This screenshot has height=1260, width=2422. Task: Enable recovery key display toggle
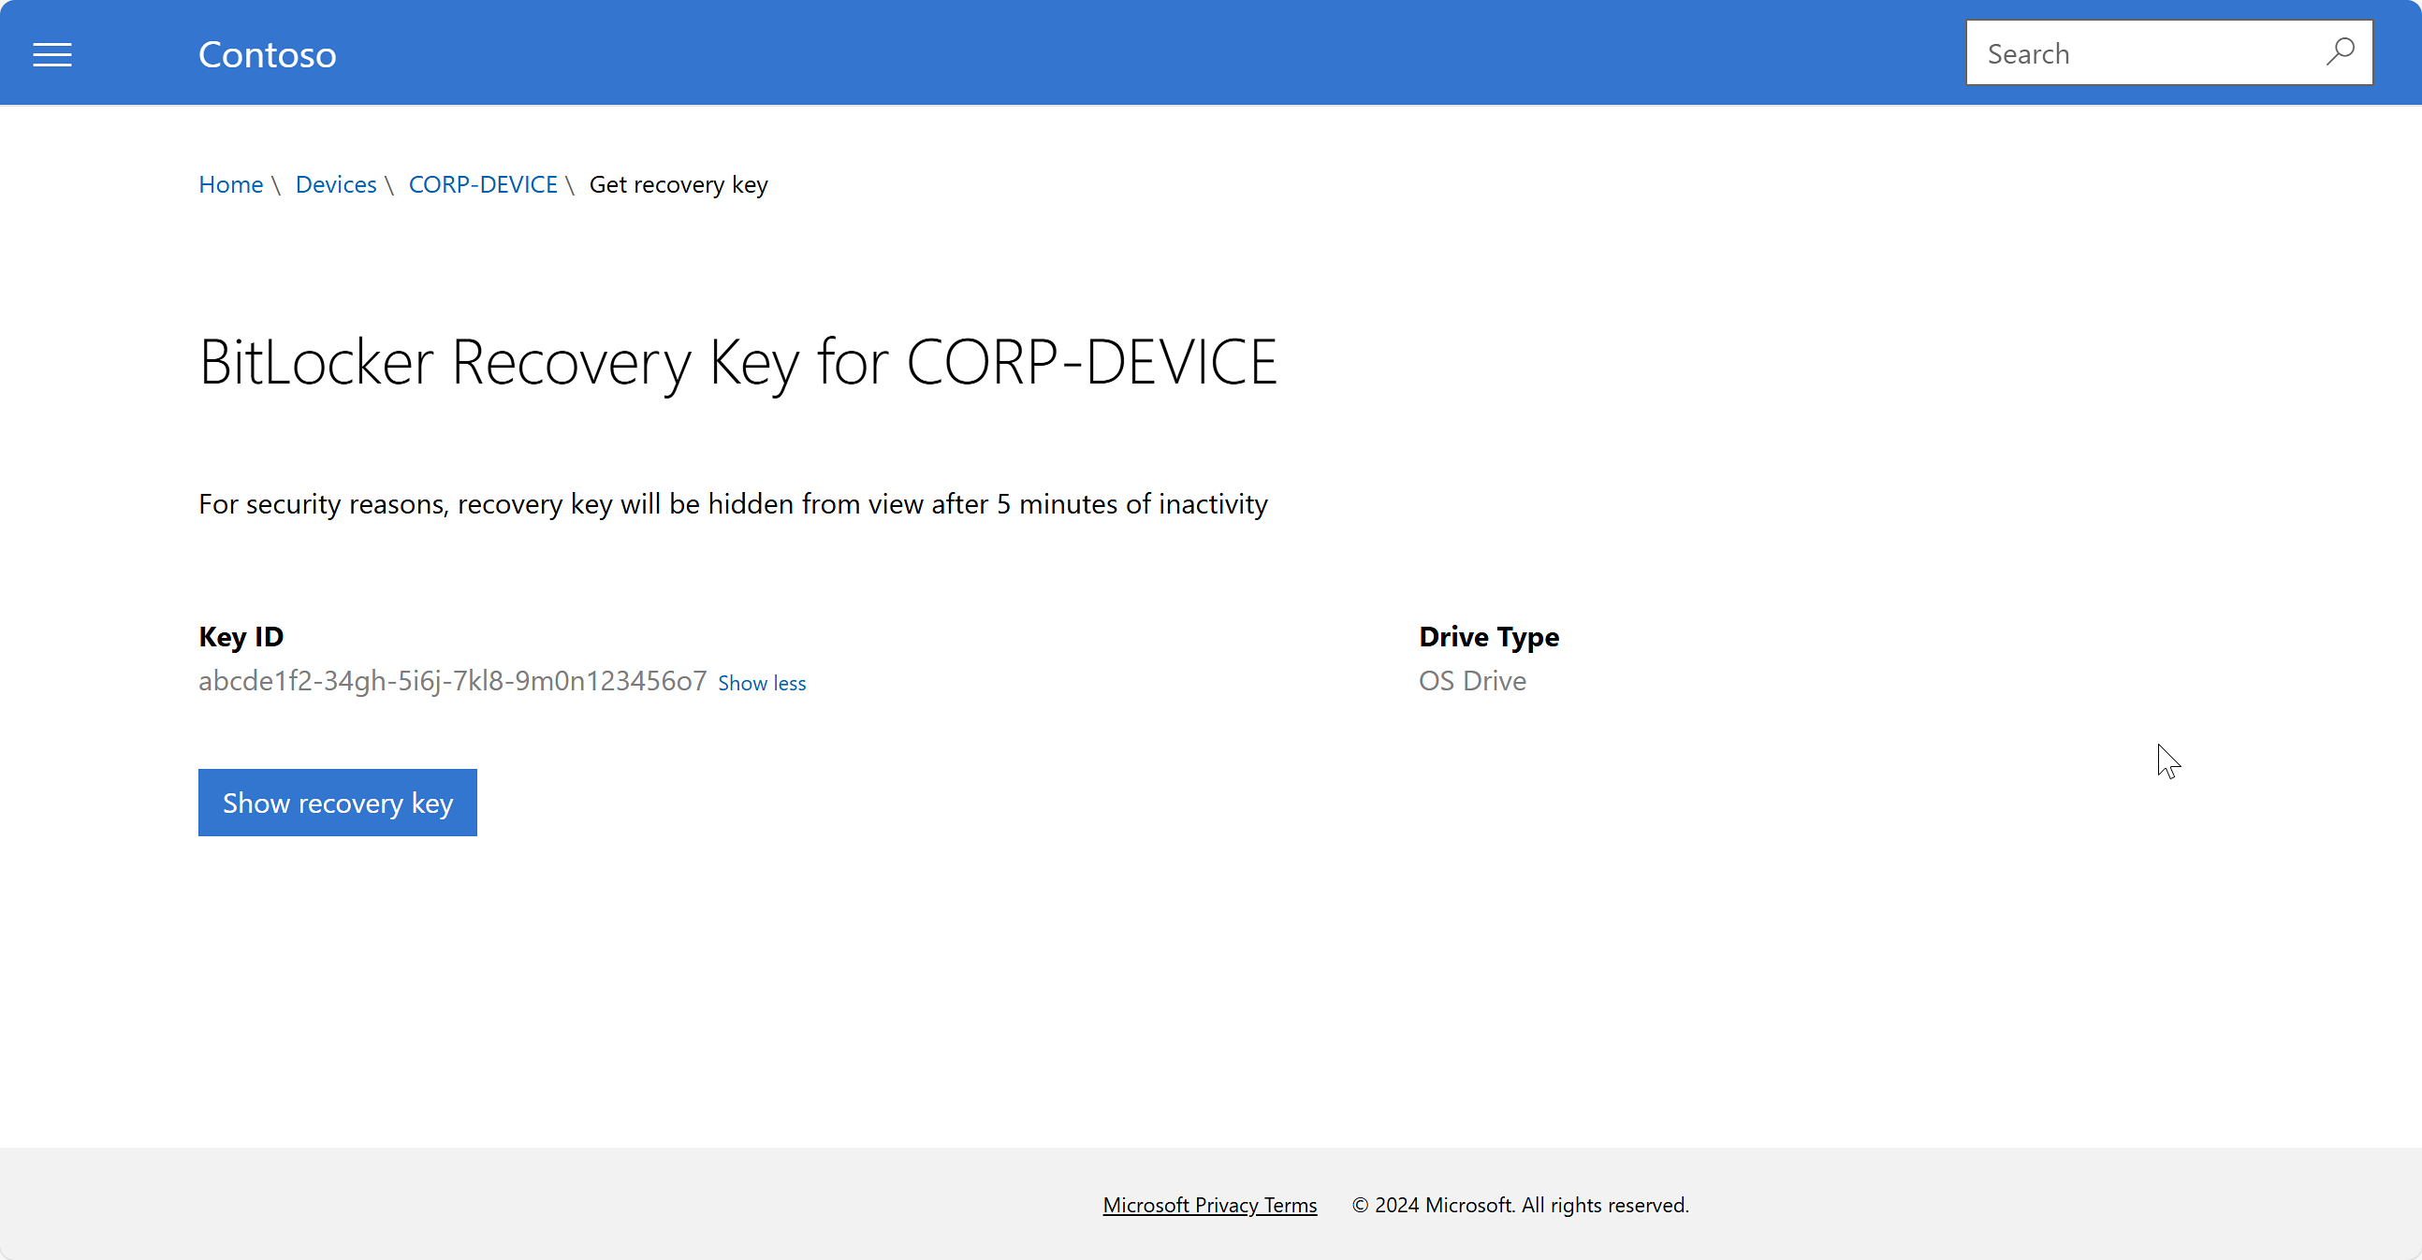(338, 801)
